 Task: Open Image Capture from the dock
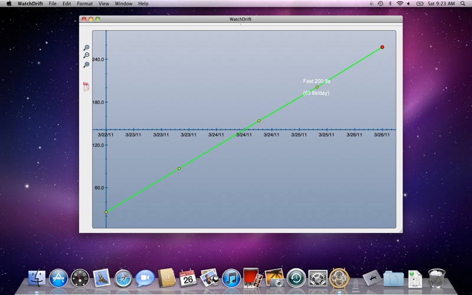[274, 277]
